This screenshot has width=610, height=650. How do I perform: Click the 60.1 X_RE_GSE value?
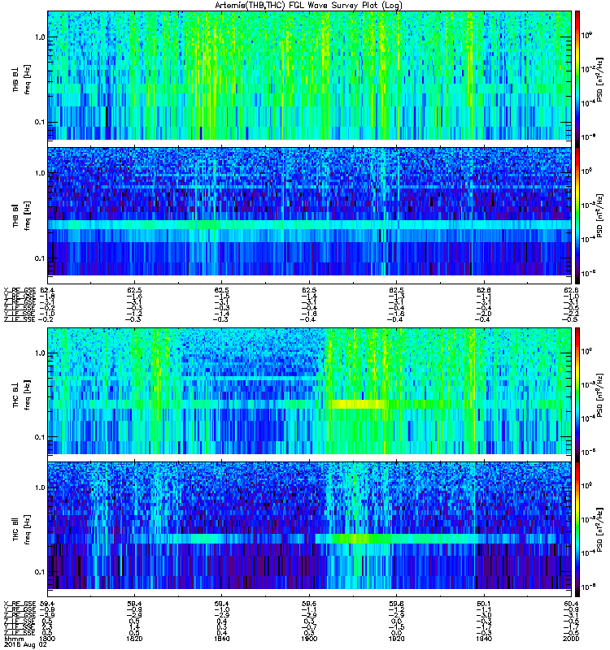click(484, 604)
